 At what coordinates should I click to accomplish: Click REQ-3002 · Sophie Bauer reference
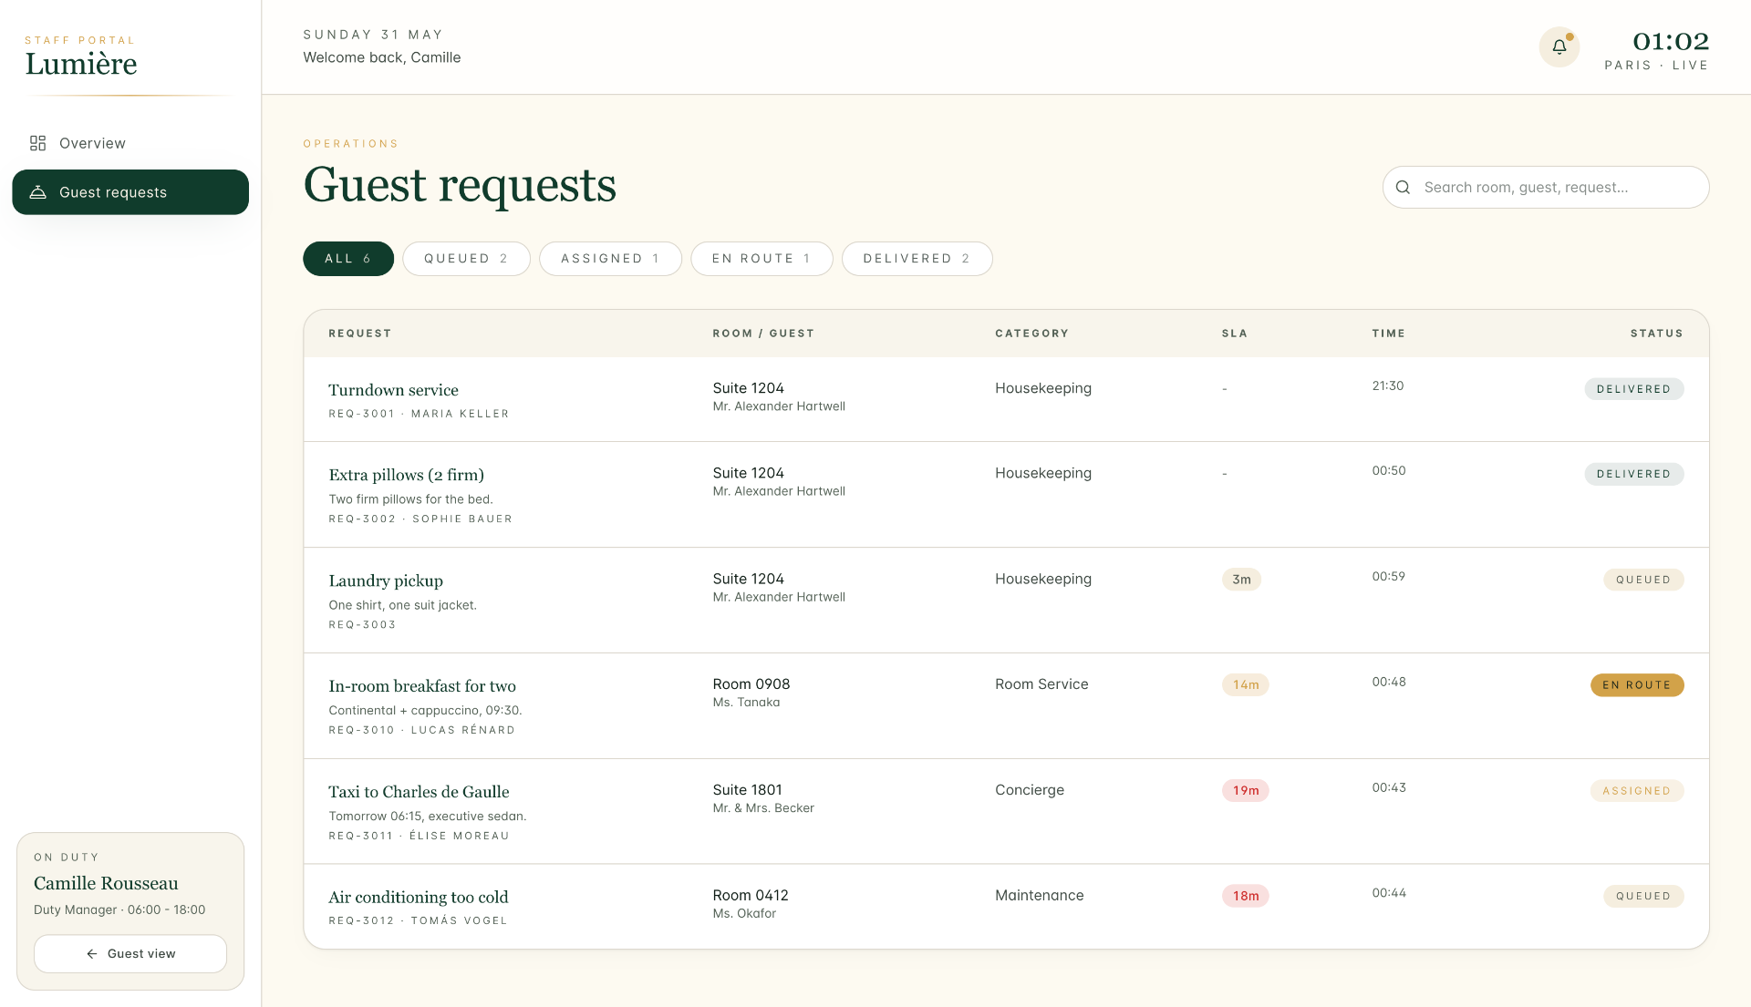(x=420, y=519)
